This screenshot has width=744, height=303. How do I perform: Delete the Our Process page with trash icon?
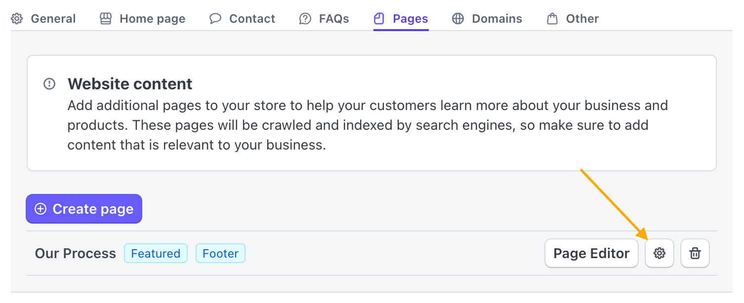pos(695,253)
